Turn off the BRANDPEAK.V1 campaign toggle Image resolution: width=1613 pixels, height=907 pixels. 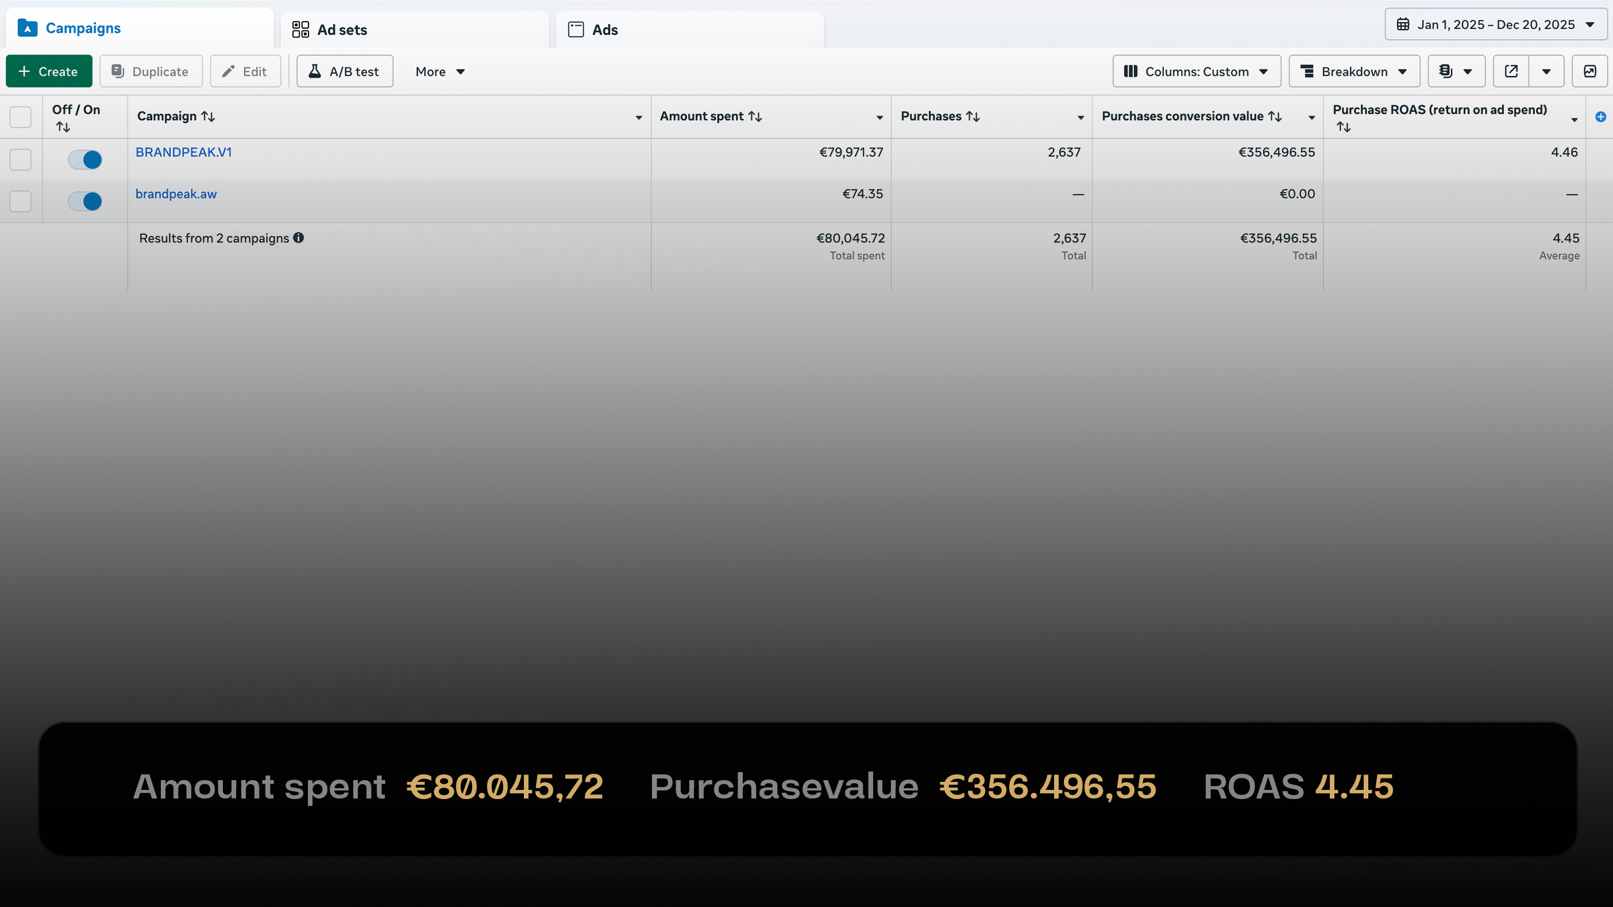(x=85, y=160)
